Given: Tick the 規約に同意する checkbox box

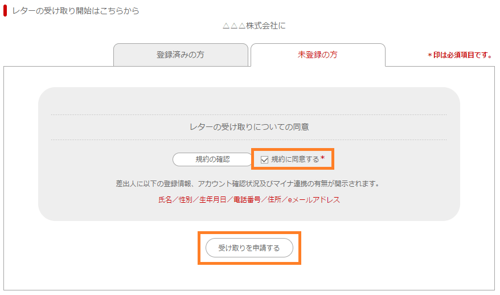Looking at the screenshot, I should [264, 159].
